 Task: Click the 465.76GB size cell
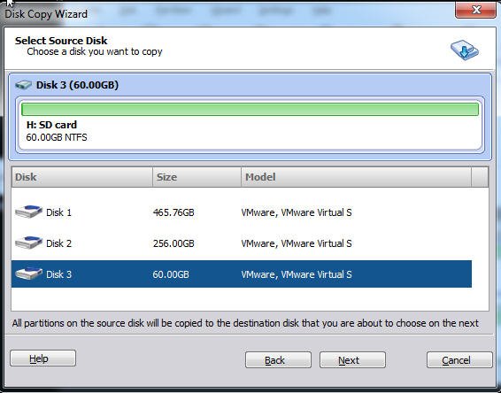[x=173, y=212]
